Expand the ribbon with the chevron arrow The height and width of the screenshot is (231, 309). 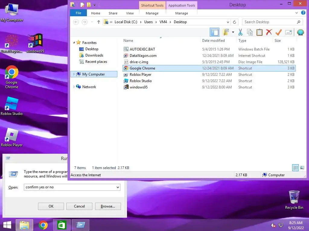[297, 13]
